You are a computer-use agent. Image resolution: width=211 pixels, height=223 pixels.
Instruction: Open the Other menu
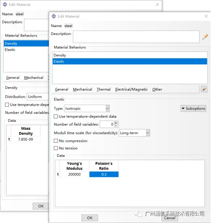pyautogui.click(x=157, y=89)
